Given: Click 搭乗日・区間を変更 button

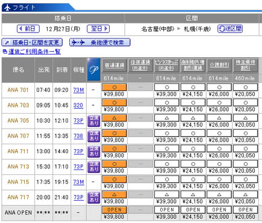Looking at the screenshot, I should (x=32, y=43).
